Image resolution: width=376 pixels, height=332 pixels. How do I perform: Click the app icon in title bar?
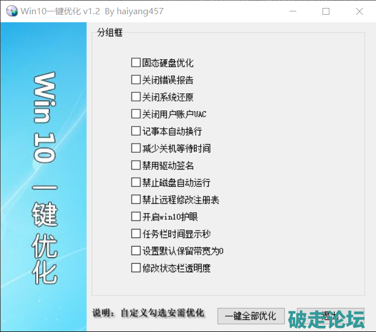12,11
